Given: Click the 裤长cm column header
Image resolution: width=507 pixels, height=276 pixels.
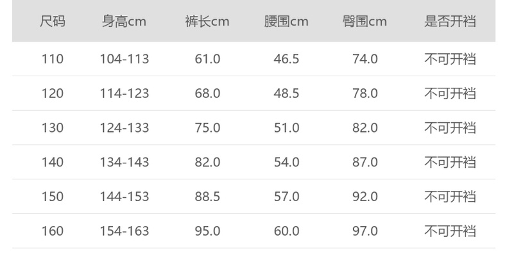Looking at the screenshot, I should click(x=207, y=22).
